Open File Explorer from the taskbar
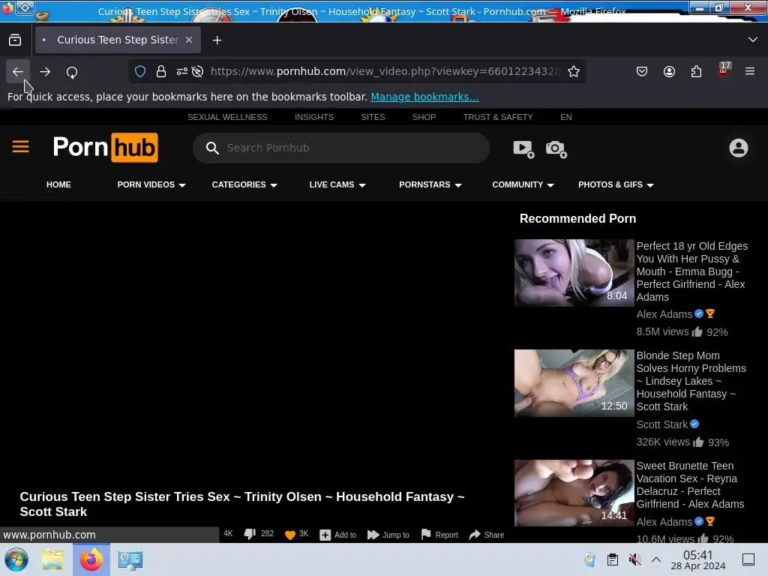This screenshot has height=576, width=768. [x=52, y=559]
